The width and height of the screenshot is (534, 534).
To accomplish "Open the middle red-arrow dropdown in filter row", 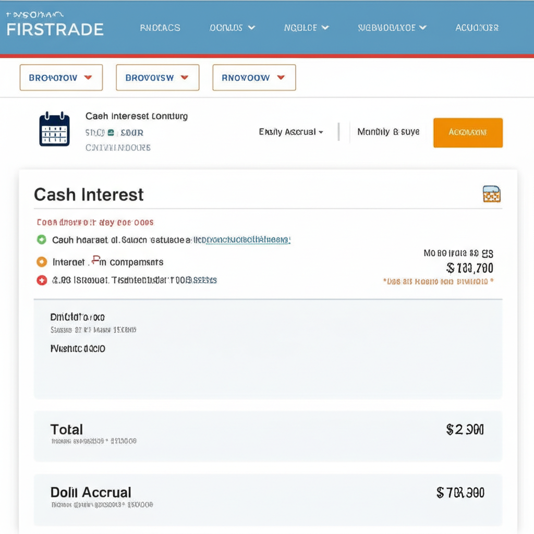I will (157, 78).
